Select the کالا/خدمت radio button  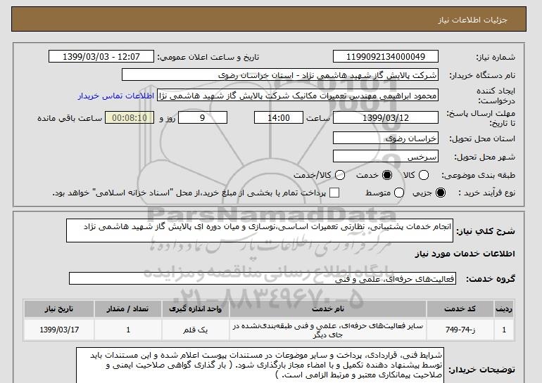[340, 175]
